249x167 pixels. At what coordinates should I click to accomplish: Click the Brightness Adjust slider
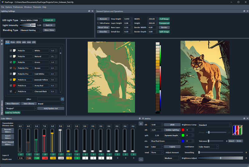tap(221, 158)
